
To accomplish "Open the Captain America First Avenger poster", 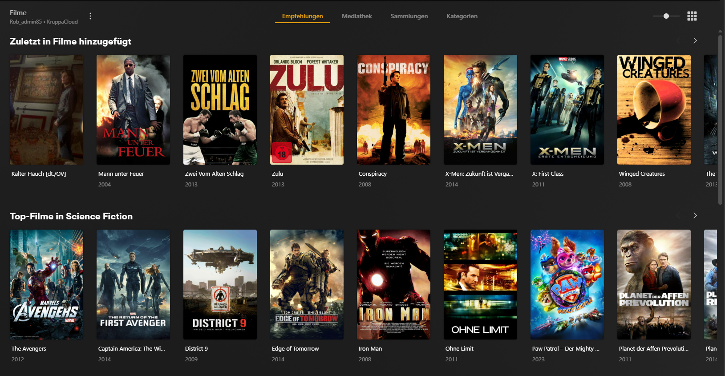I will coord(133,284).
